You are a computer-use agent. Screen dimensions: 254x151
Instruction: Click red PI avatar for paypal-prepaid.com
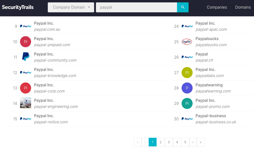25,42
